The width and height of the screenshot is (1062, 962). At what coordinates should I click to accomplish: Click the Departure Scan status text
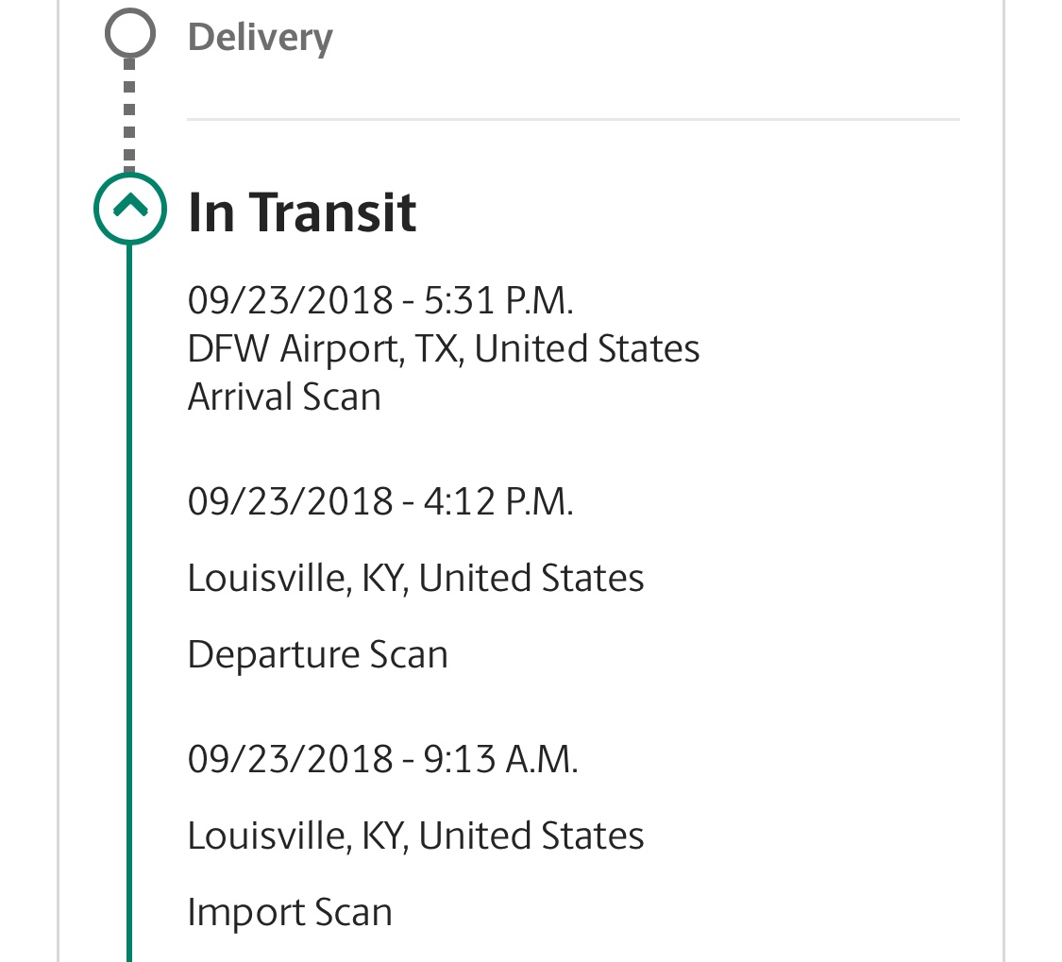[317, 655]
